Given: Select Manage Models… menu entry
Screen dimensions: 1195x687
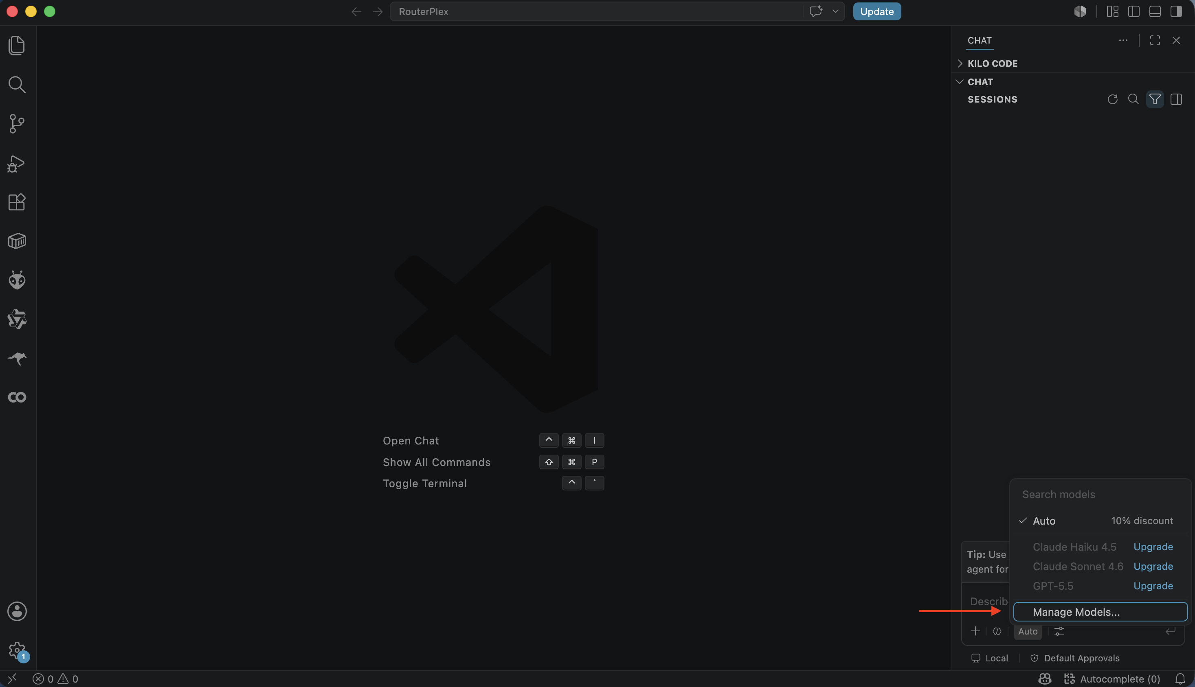Looking at the screenshot, I should coord(1100,612).
